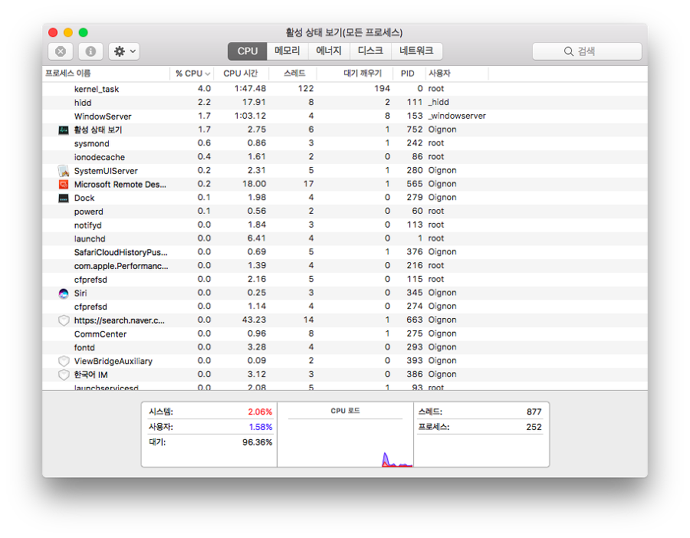Image resolution: width=690 pixels, height=538 pixels.
Task: Sort by 사용자 column header
Action: (457, 74)
